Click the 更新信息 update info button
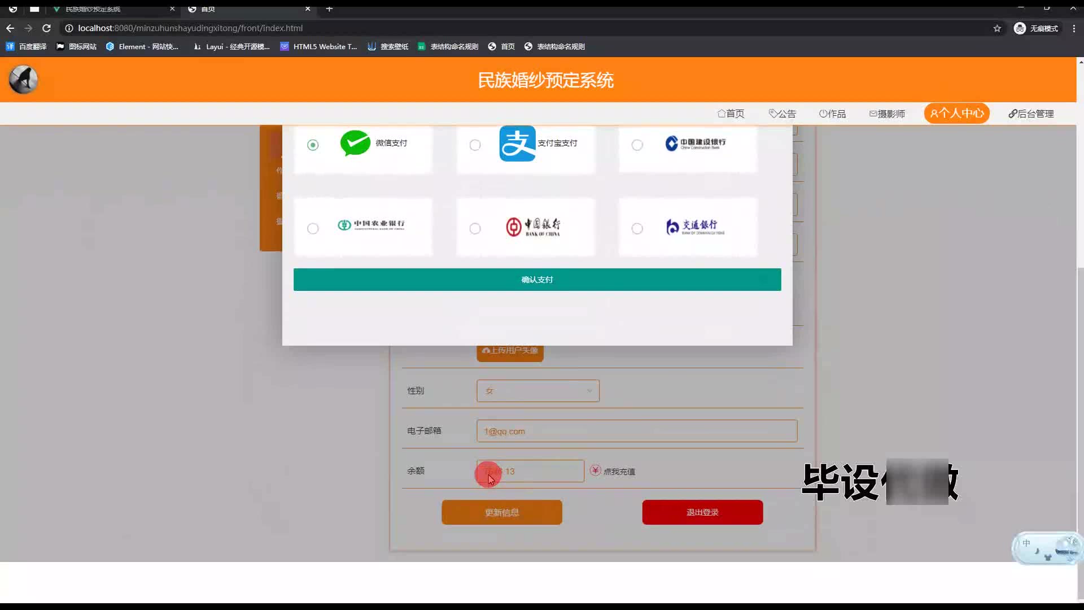 (x=502, y=512)
